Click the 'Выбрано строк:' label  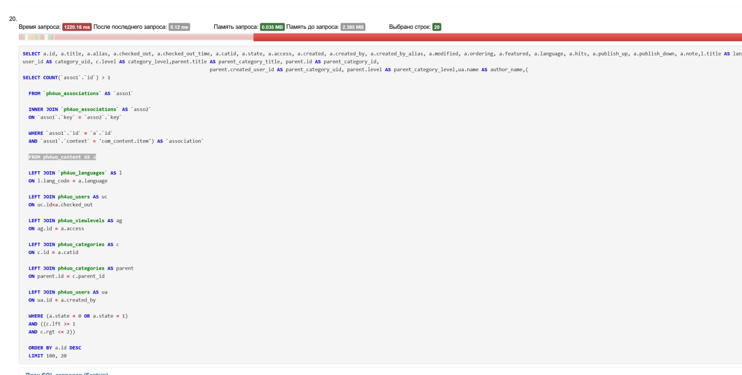410,27
